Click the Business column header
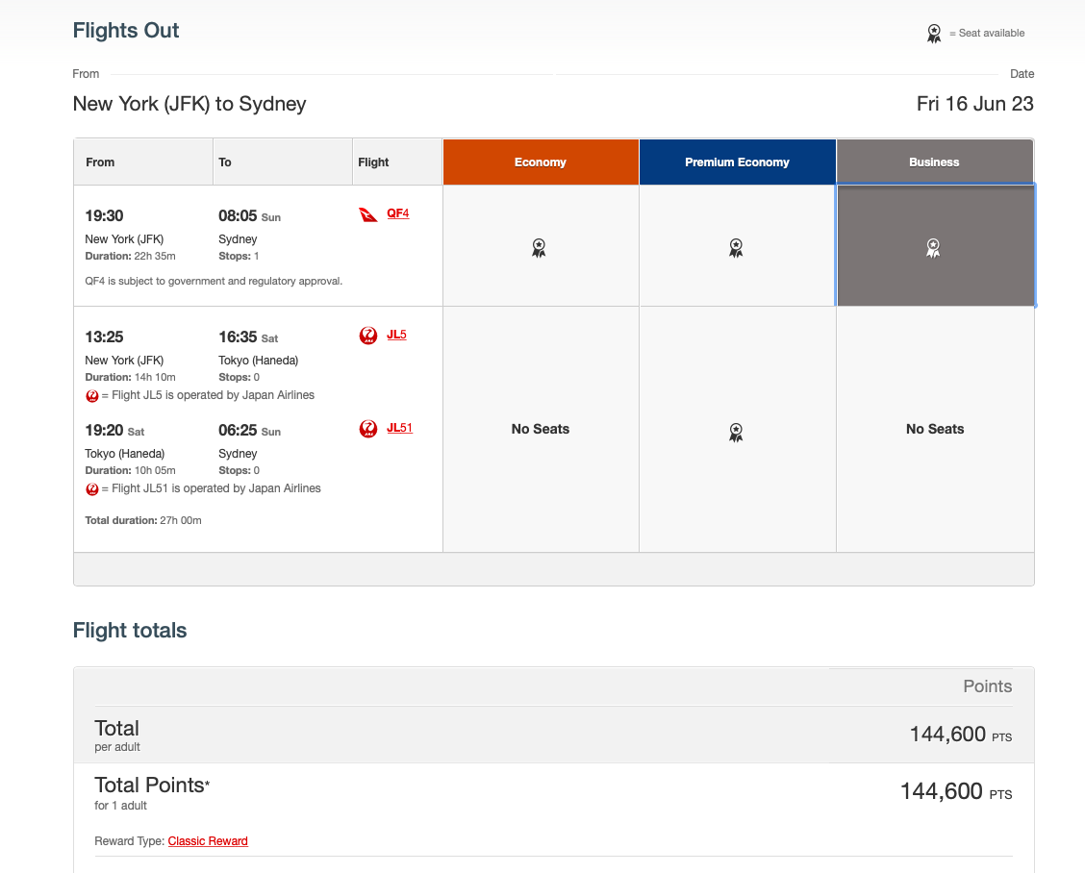 933,162
